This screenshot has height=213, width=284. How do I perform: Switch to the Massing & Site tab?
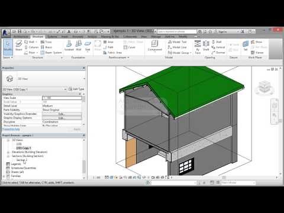pyautogui.click(x=110, y=37)
